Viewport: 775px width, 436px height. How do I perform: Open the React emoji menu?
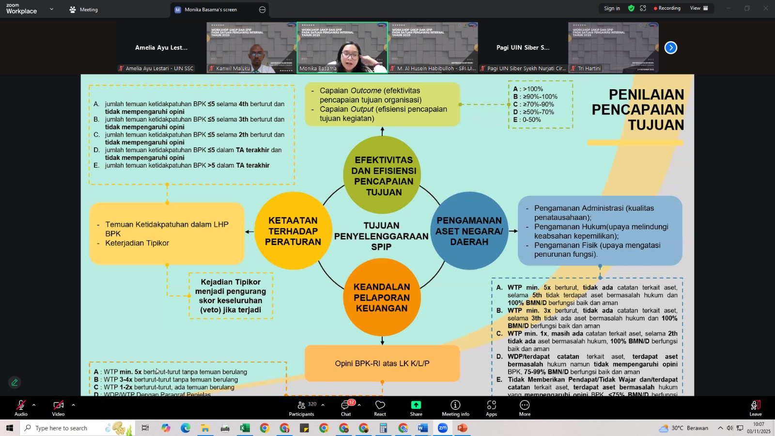click(380, 408)
